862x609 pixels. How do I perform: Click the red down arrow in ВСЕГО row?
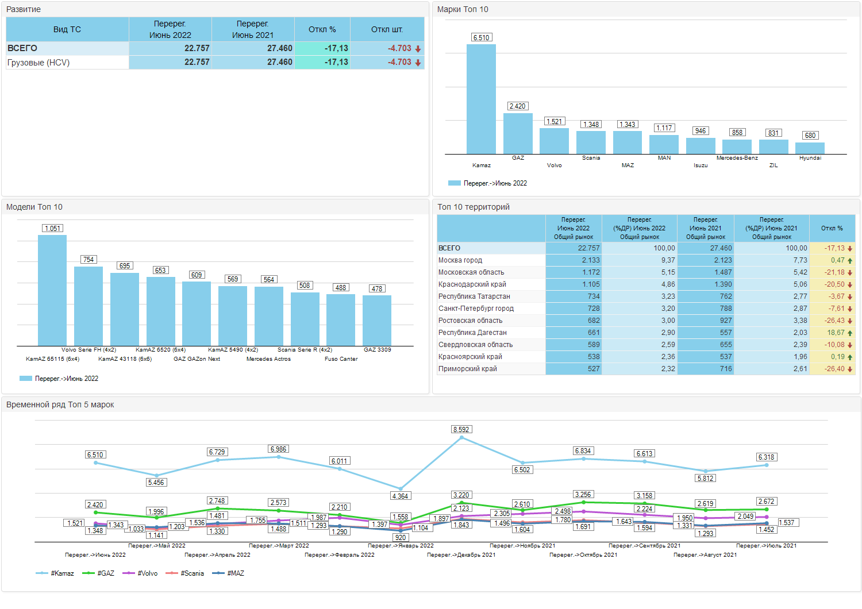coord(418,49)
